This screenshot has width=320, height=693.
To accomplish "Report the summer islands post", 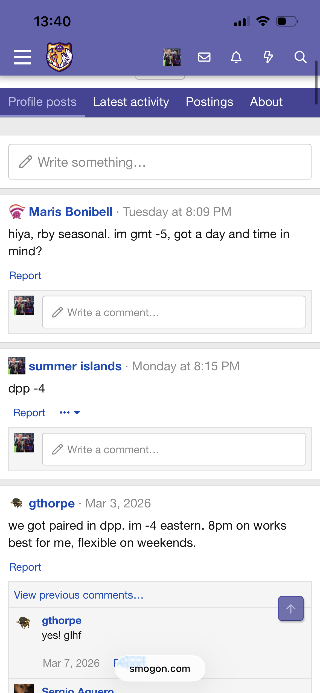I will click(29, 413).
